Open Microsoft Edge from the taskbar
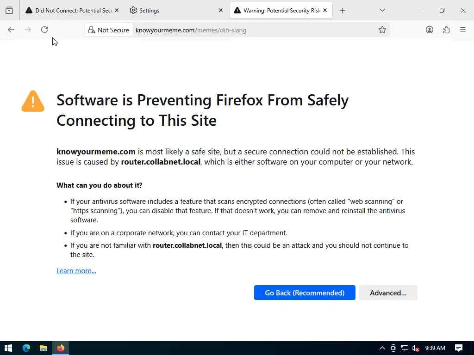Image resolution: width=474 pixels, height=355 pixels. 26,348
